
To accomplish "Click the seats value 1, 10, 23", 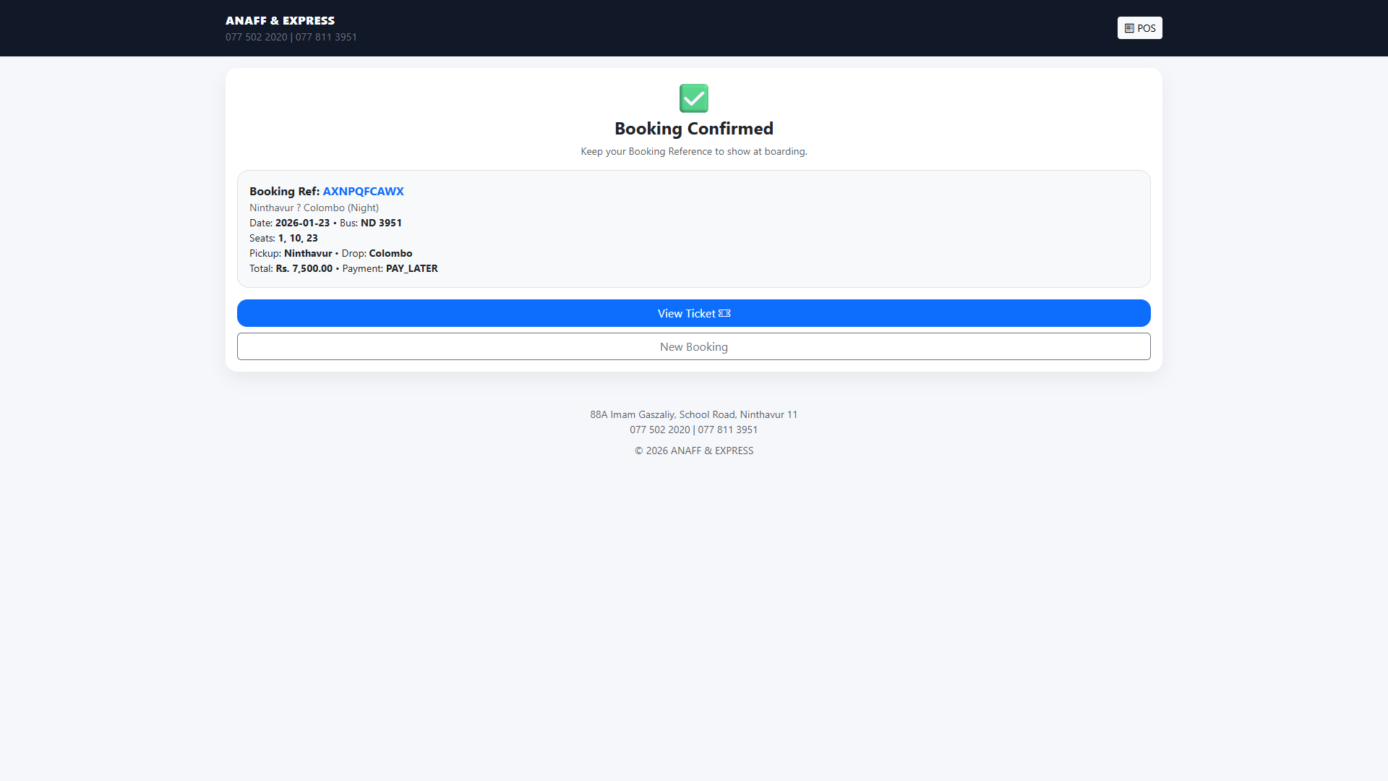I will click(x=298, y=238).
